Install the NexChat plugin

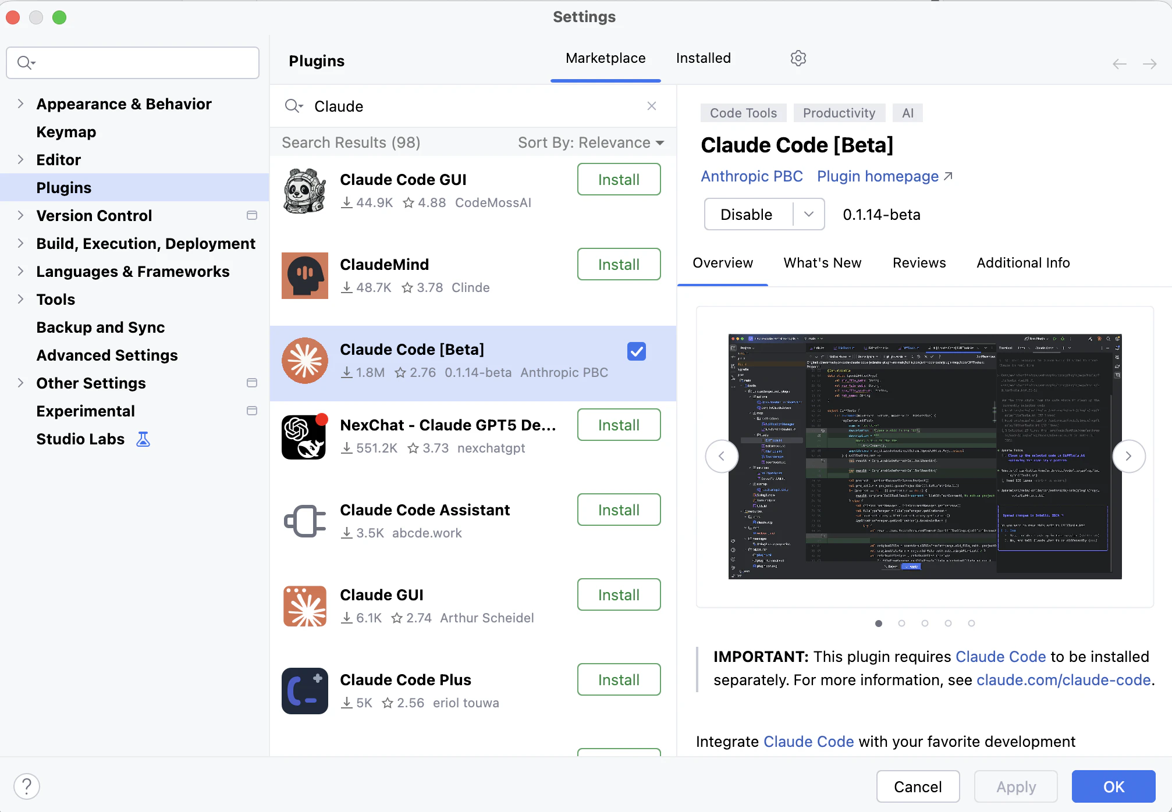pos(619,425)
